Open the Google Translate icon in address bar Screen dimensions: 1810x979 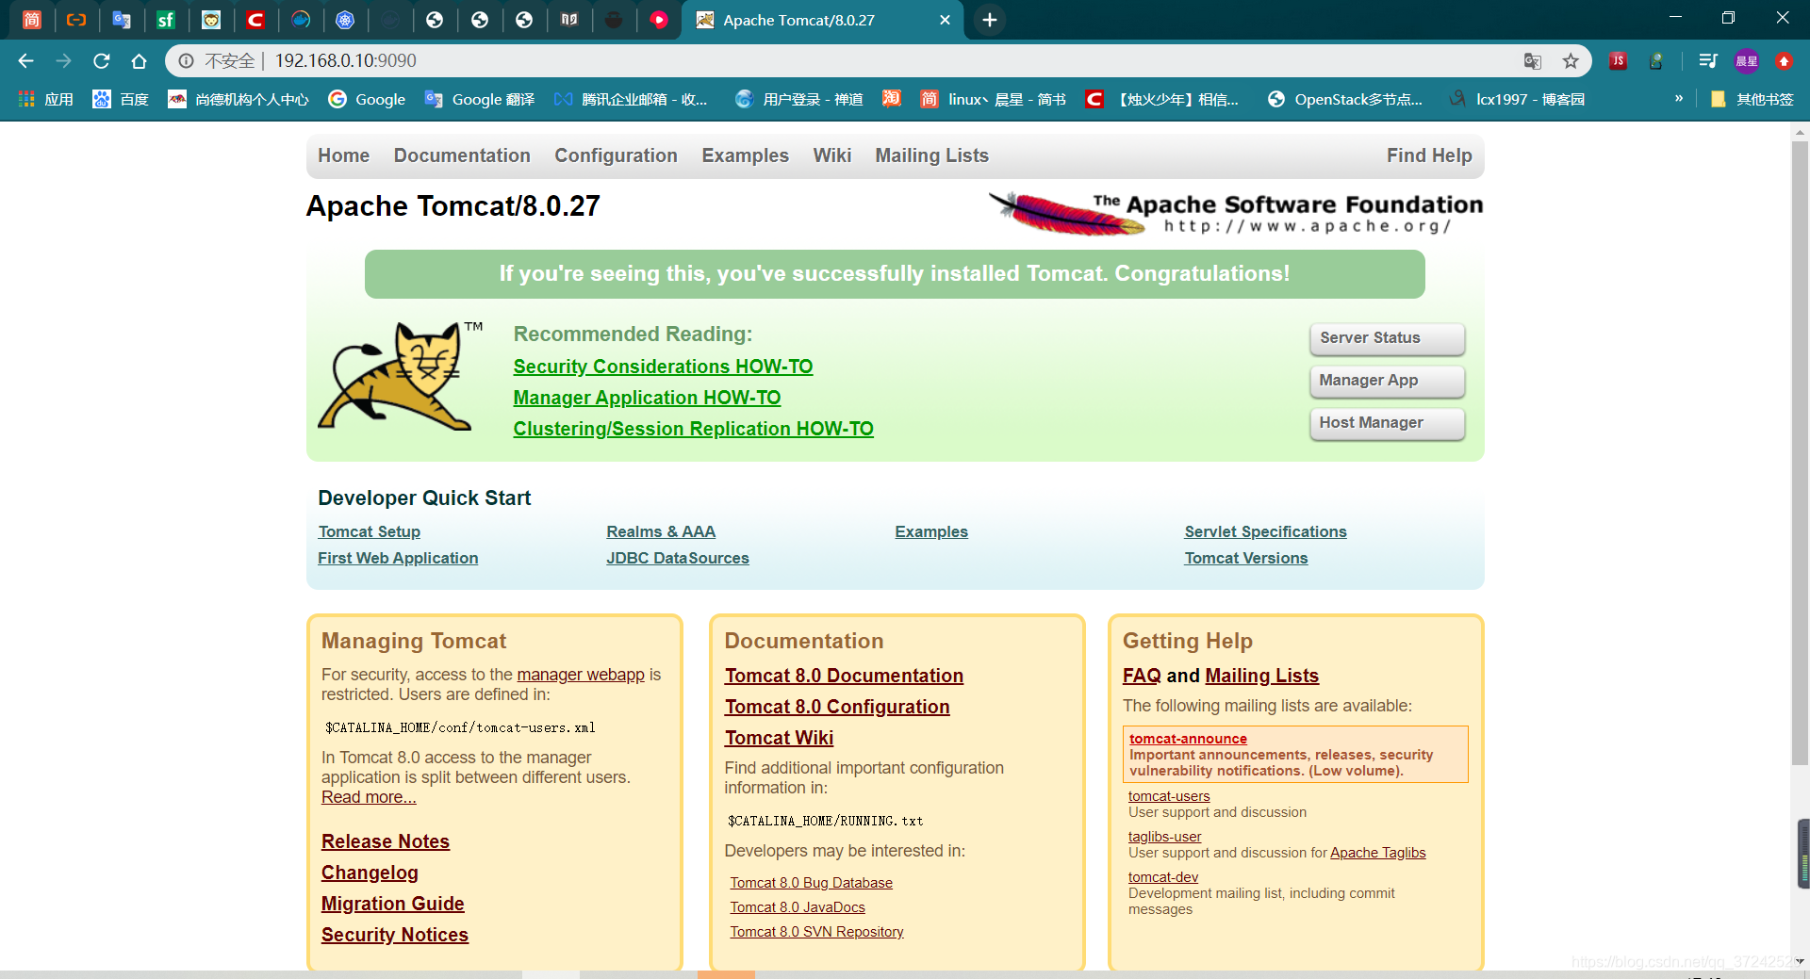click(x=1533, y=61)
